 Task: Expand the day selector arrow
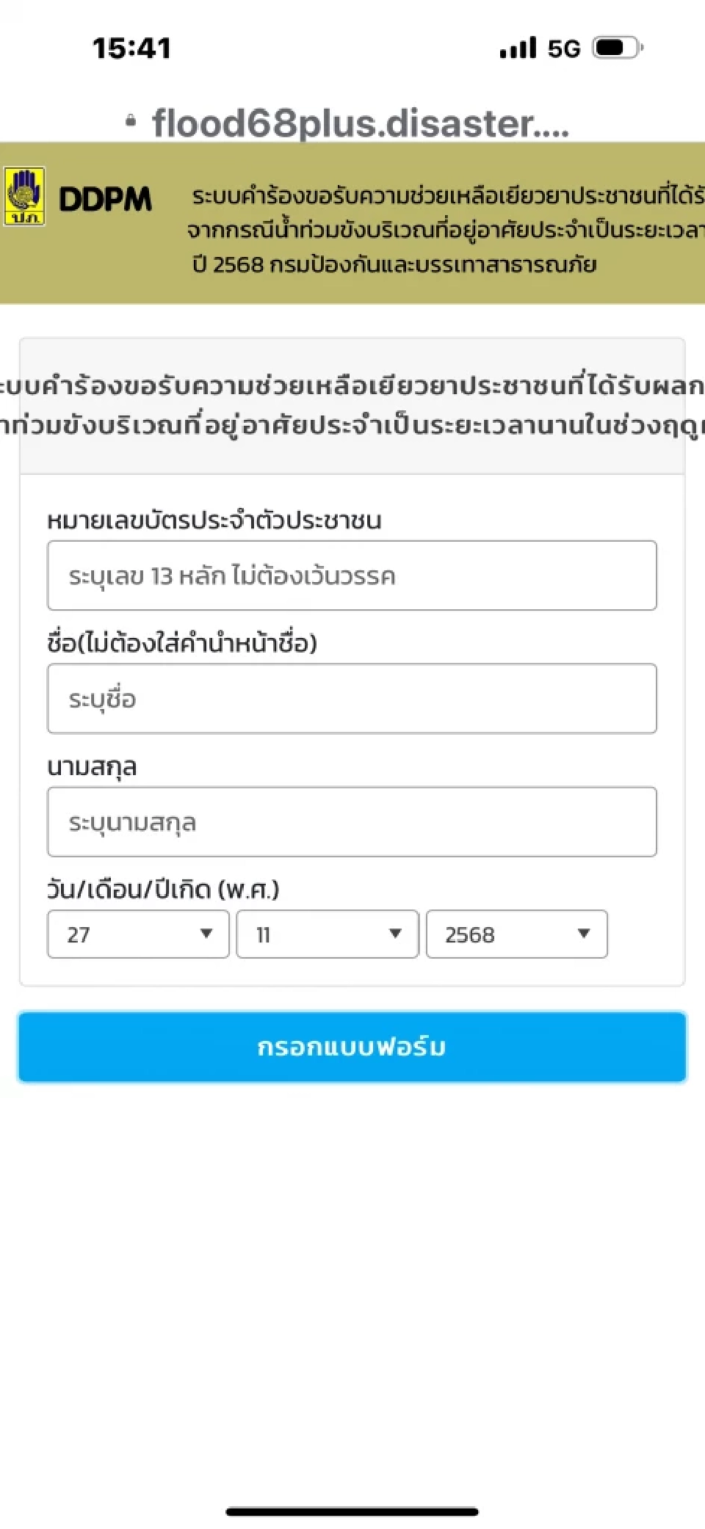coord(207,934)
